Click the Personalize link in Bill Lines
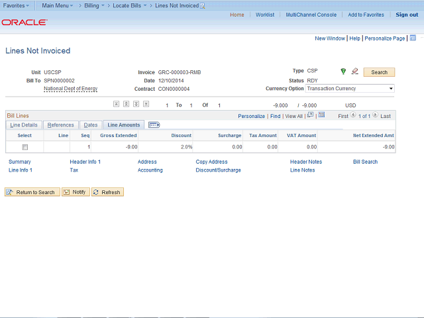This screenshot has height=318, width=424. (251, 116)
